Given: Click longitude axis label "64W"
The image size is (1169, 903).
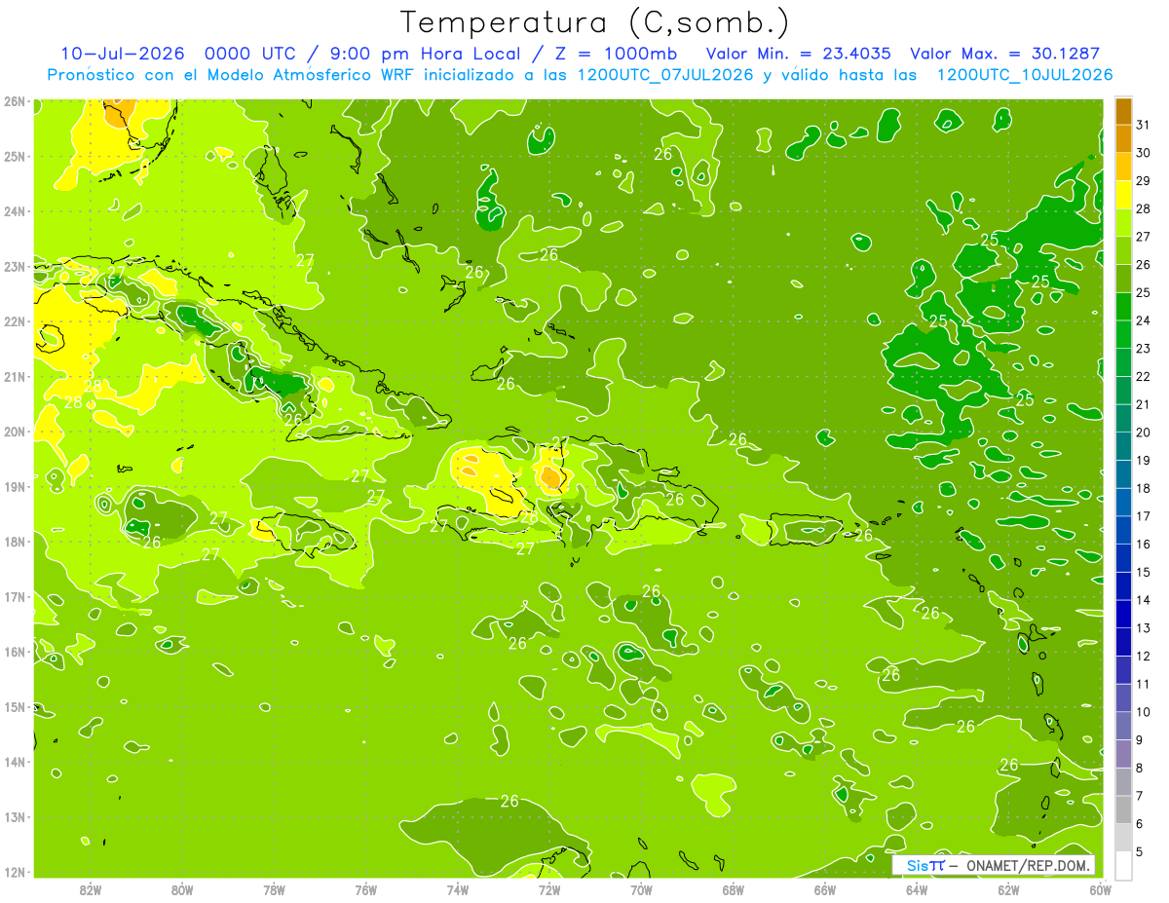Looking at the screenshot, I should [x=917, y=889].
